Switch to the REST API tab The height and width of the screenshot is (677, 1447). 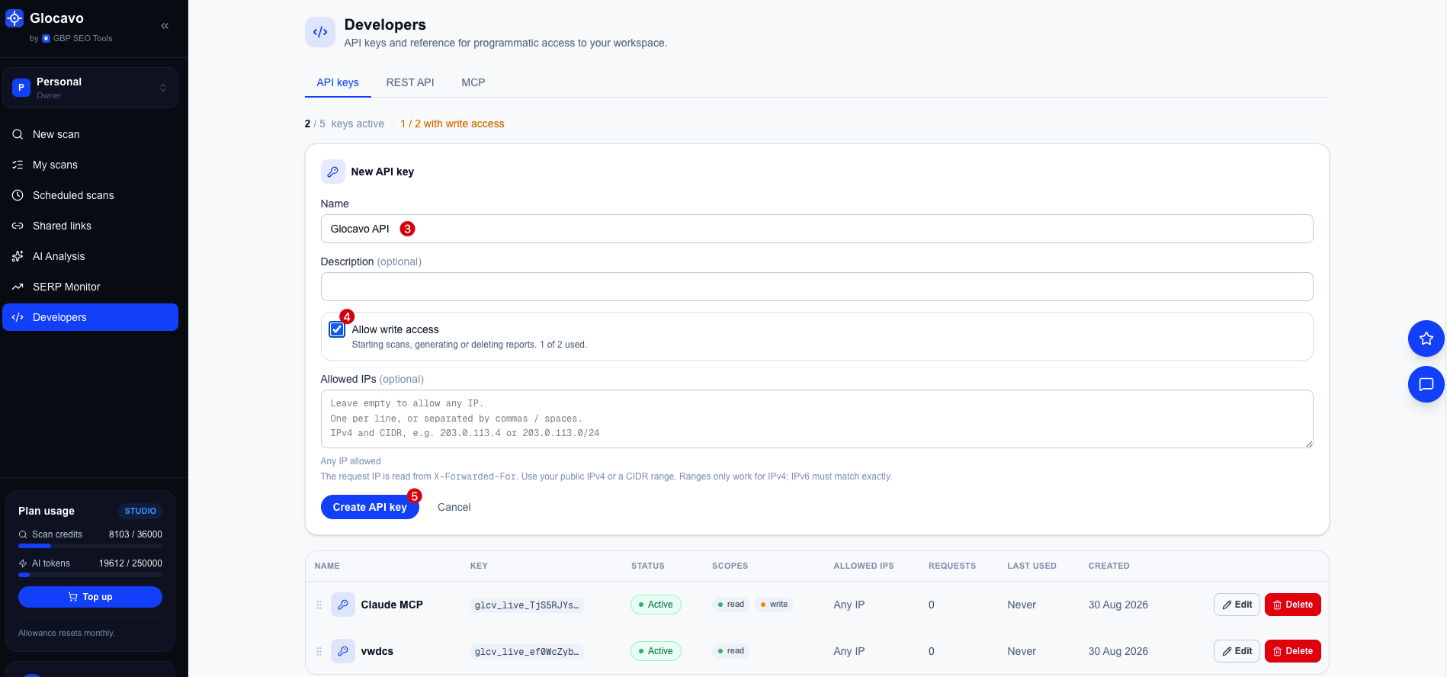(410, 82)
